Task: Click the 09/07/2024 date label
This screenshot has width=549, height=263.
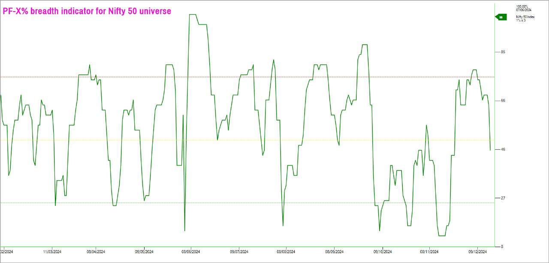Action: (x=239, y=252)
